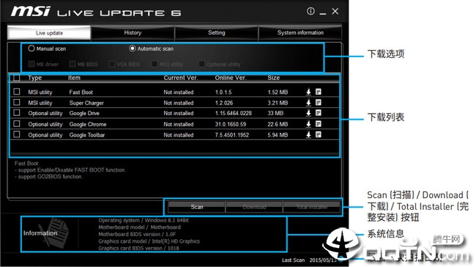
Task: Minimize the Live Update window
Action: click(323, 13)
